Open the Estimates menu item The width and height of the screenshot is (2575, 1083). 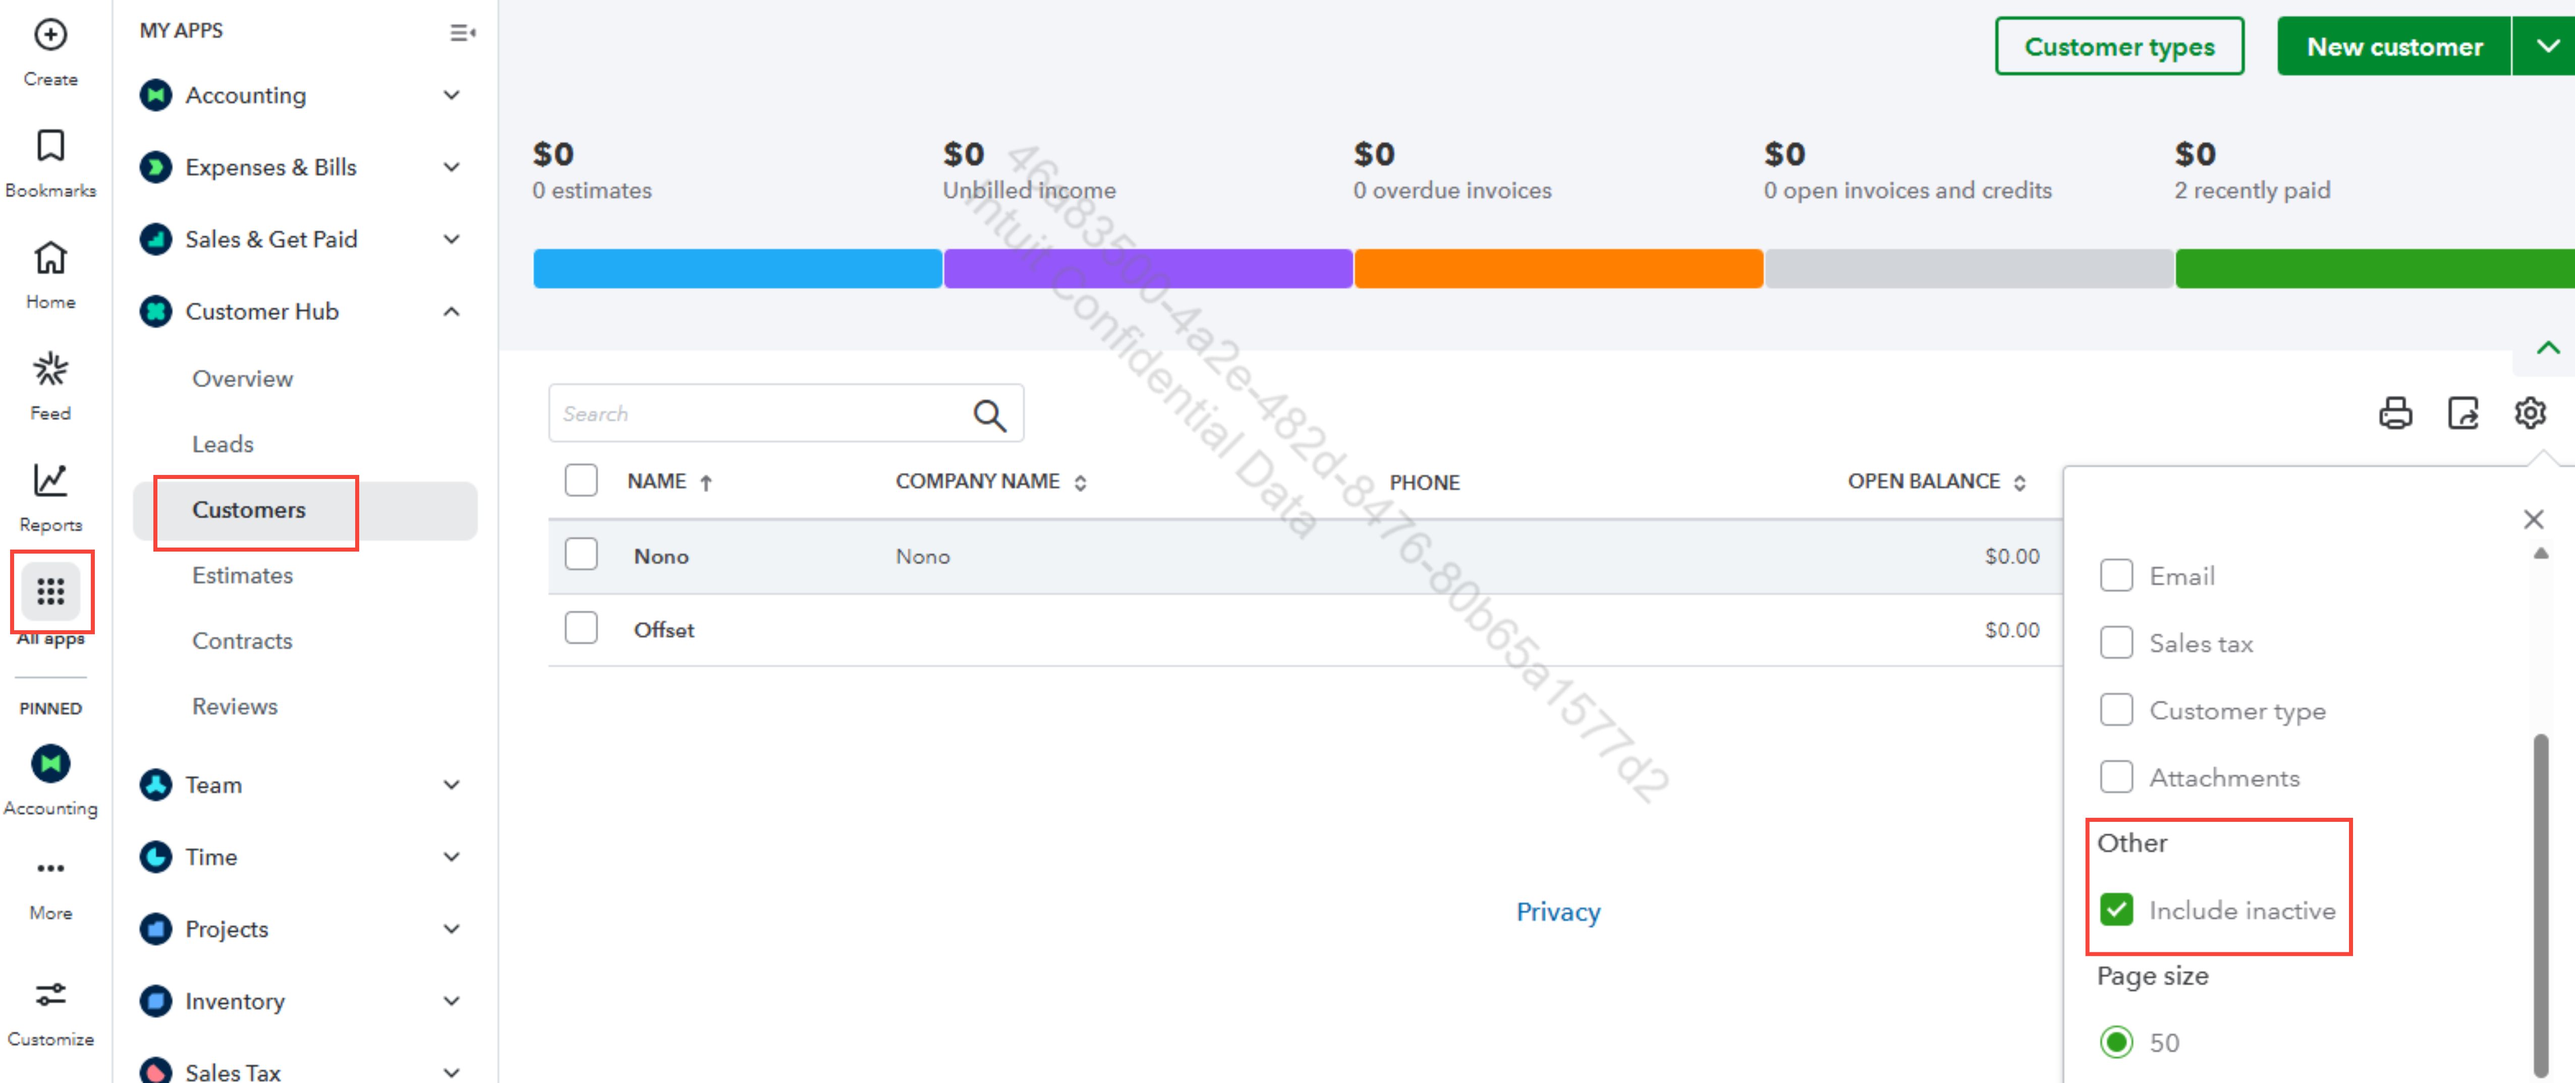[242, 575]
